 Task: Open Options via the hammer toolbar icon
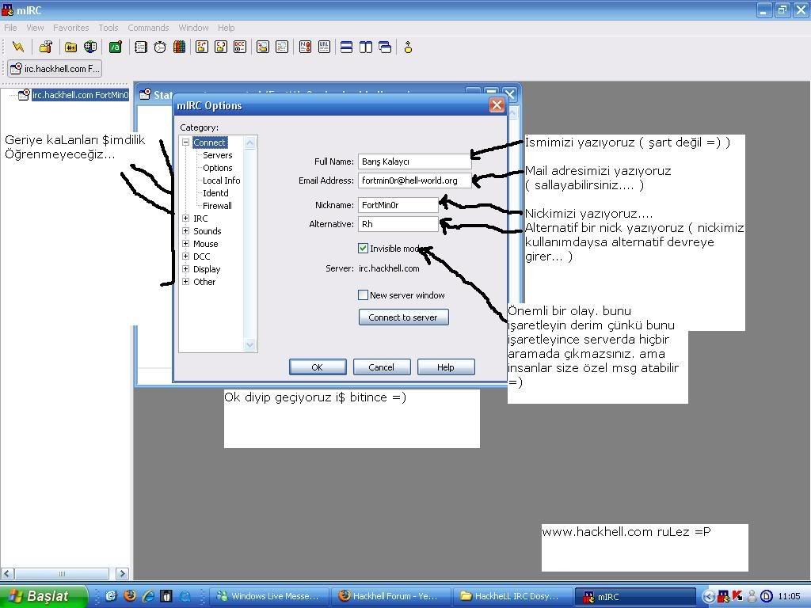pyautogui.click(x=45, y=47)
